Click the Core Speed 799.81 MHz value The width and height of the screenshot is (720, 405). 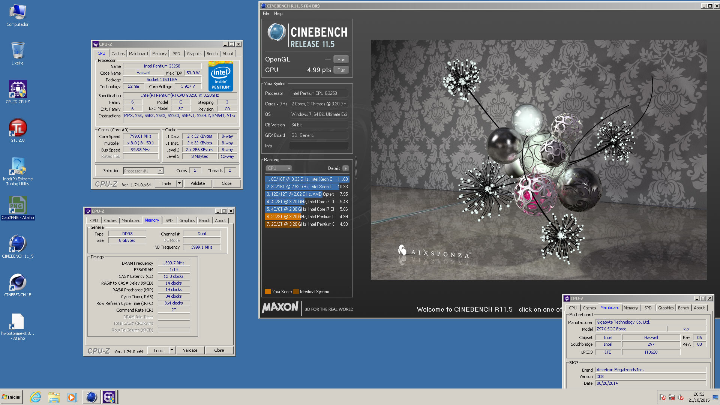pyautogui.click(x=141, y=136)
